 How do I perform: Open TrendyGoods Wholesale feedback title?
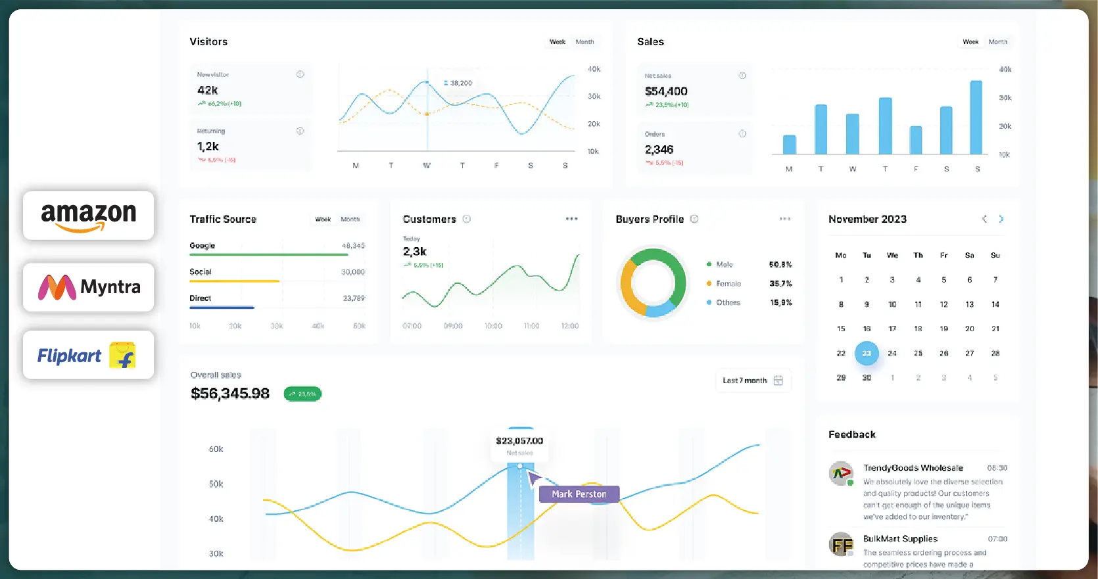pyautogui.click(x=913, y=468)
